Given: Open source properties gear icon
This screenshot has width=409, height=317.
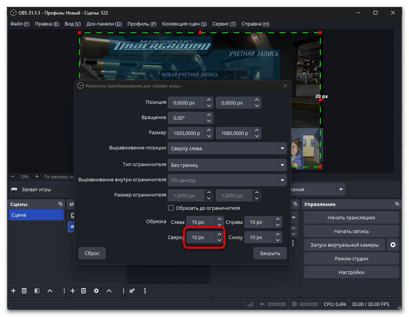Looking at the screenshot, I should pos(96,291).
